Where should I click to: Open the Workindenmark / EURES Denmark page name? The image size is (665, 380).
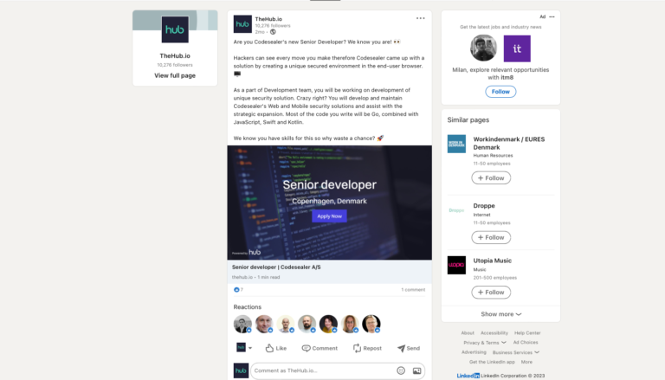point(509,144)
